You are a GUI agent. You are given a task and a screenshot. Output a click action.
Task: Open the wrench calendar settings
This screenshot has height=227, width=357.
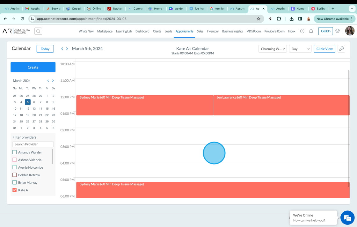(x=341, y=49)
